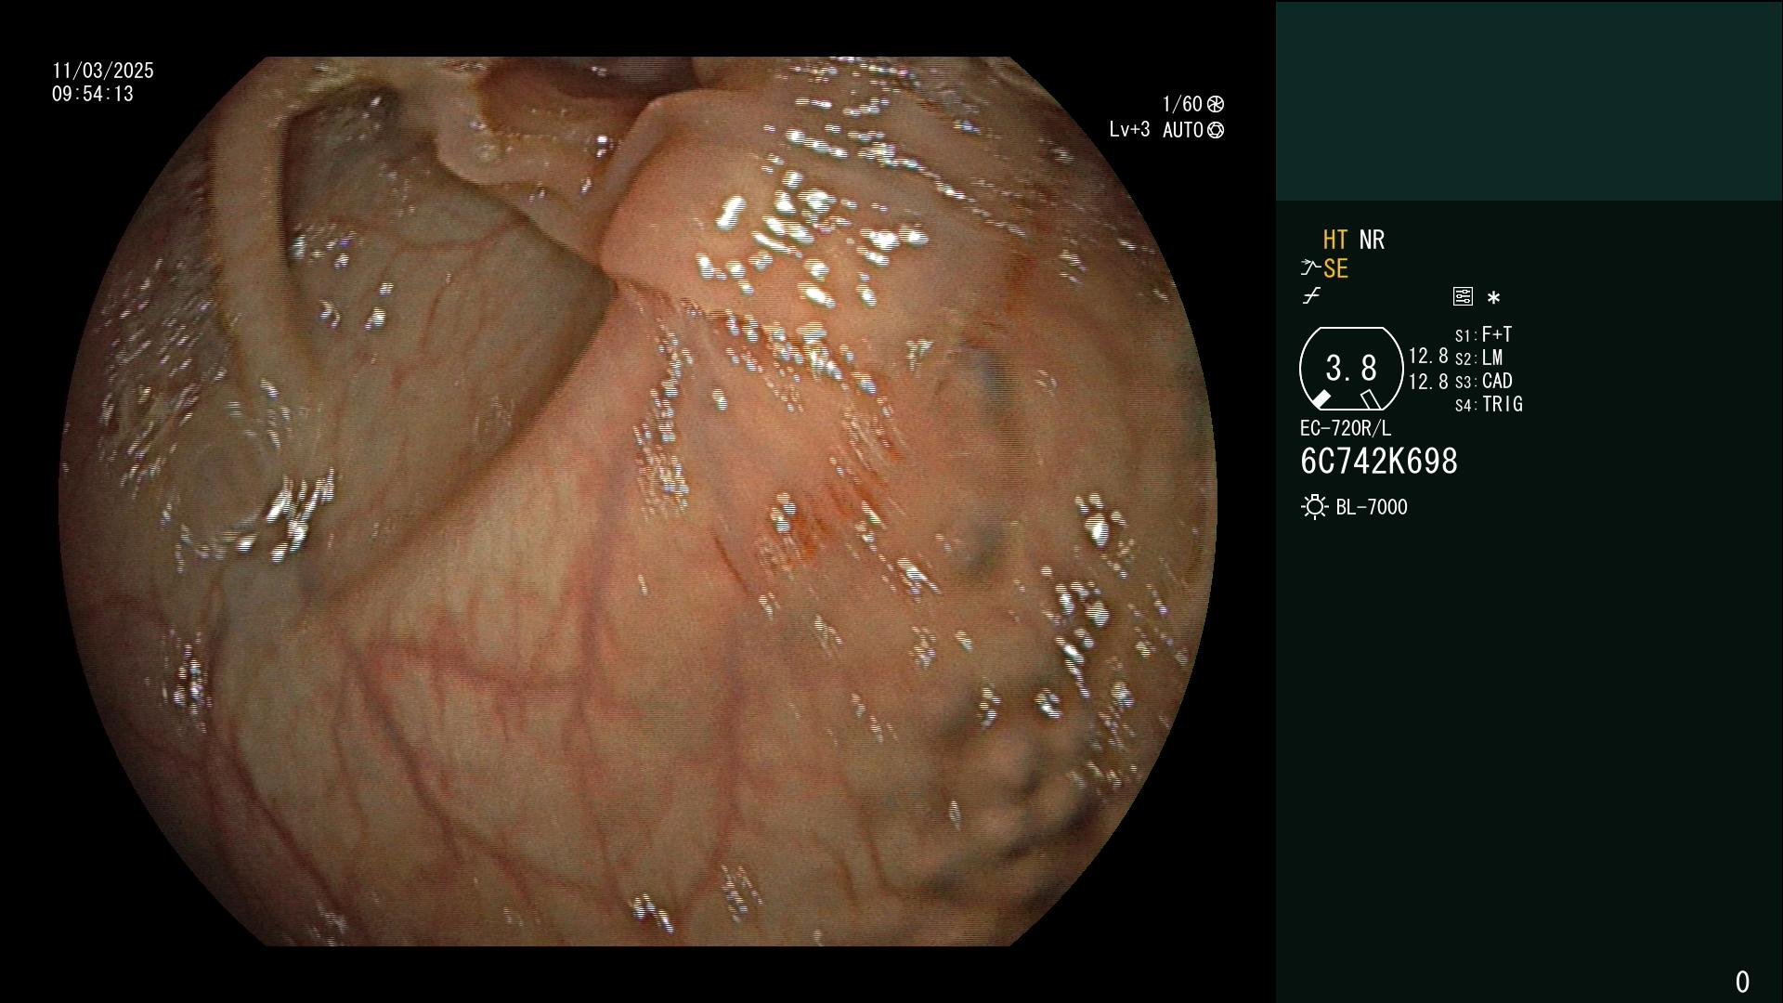Screen dimensions: 1783x1003
Task: Click the image counter 0
Action: pyautogui.click(x=1742, y=982)
